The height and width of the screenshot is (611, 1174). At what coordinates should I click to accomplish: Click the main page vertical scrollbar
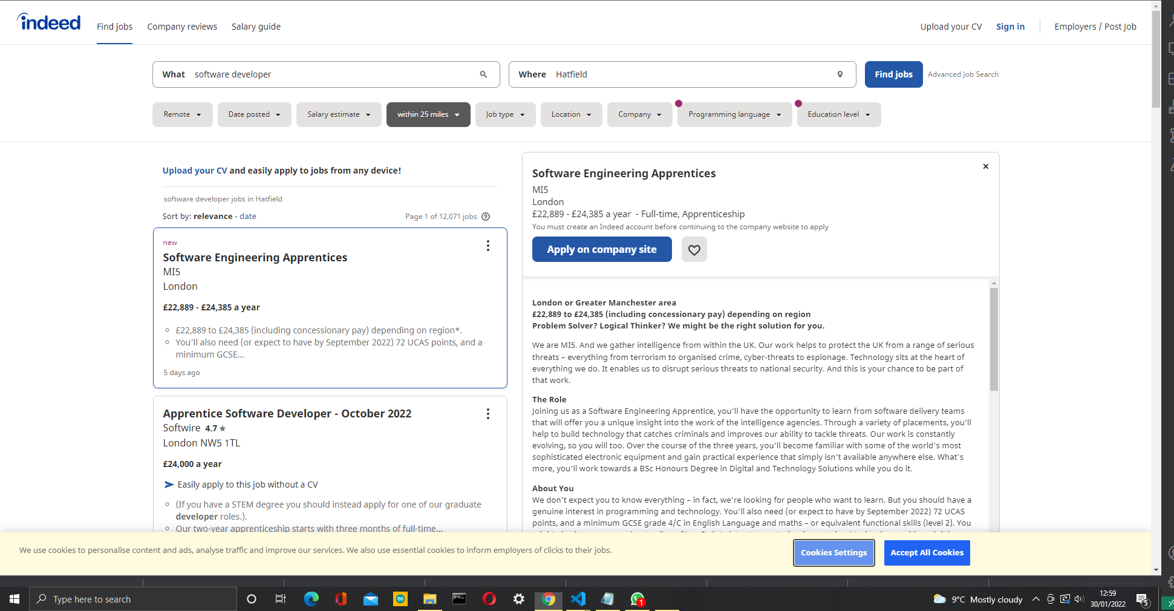(1156, 60)
